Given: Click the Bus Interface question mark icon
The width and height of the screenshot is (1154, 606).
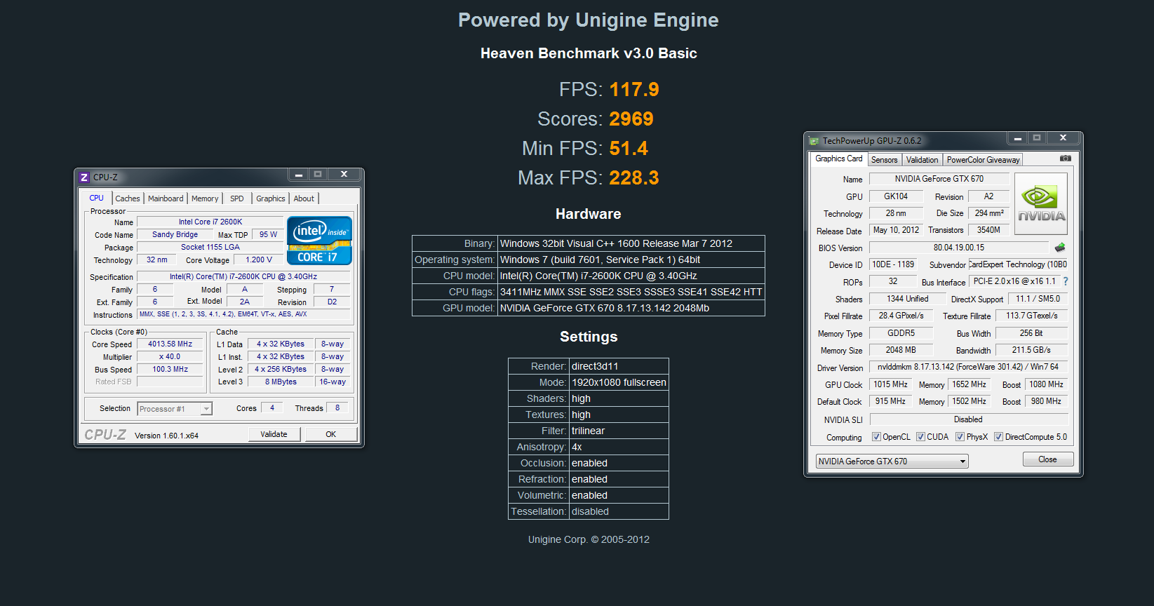Looking at the screenshot, I should (x=1066, y=281).
